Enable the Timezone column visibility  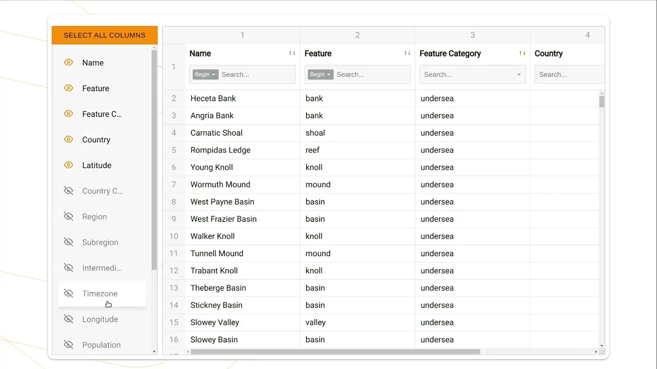(68, 293)
